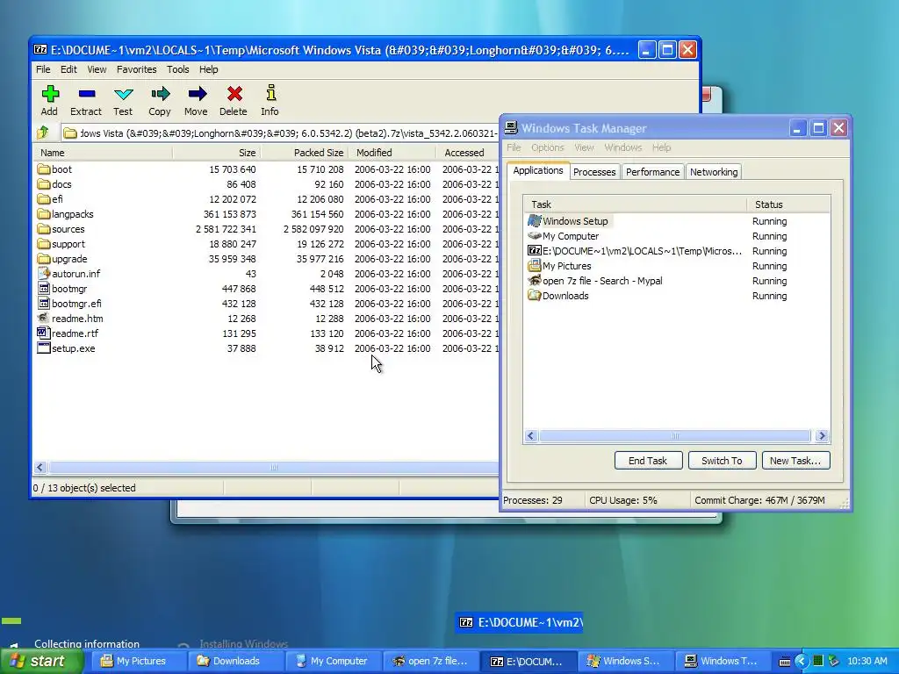899x674 pixels.
Task: Select the efi folder
Action: (x=50, y=199)
